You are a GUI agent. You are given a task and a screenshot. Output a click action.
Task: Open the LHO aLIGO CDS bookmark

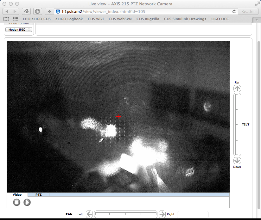point(37,19)
